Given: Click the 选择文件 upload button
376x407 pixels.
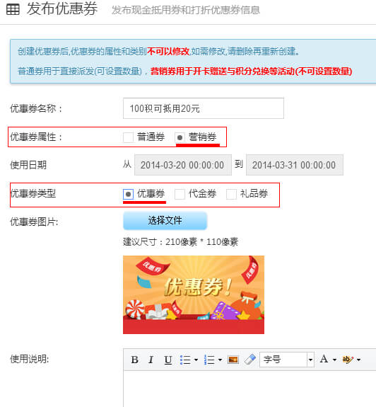Looking at the screenshot, I should click(x=165, y=221).
